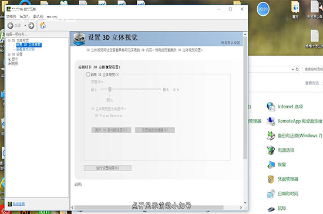Click the 恢复默认设置 link
This screenshot has width=323, height=214.
point(231,43)
